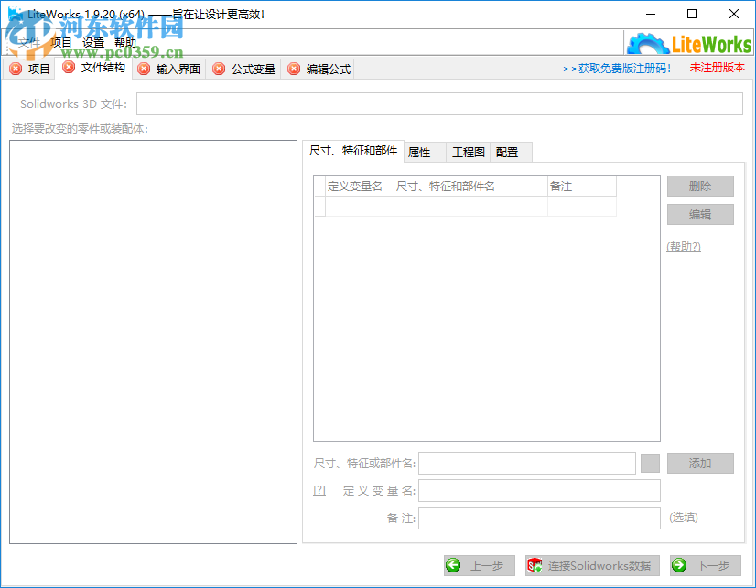Click the (帮助?) help link

click(x=683, y=246)
